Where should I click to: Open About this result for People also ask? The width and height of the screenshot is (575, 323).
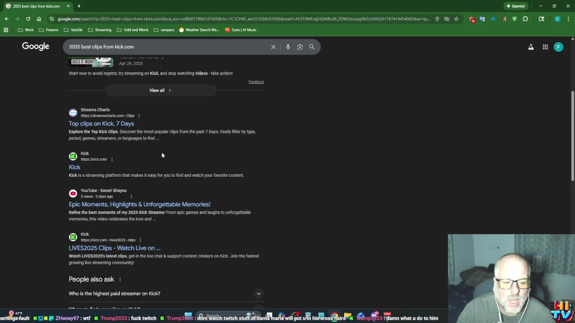tap(119, 279)
